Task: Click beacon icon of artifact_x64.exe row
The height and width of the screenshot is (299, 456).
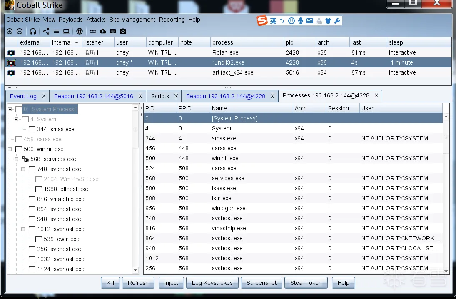Action: point(11,73)
